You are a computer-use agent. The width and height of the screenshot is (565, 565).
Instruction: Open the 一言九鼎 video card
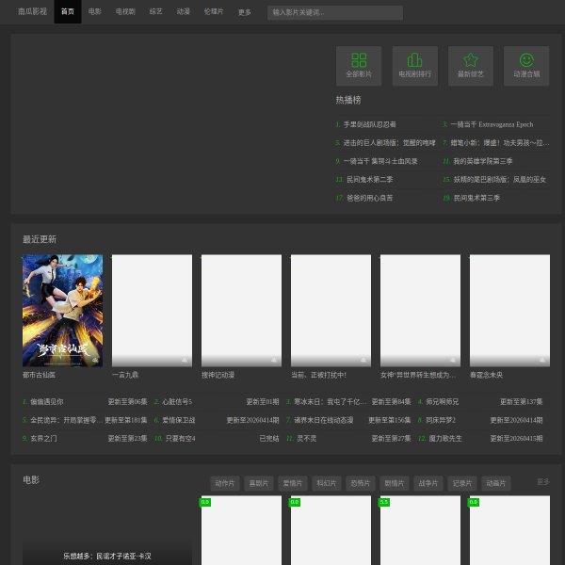[x=152, y=311]
